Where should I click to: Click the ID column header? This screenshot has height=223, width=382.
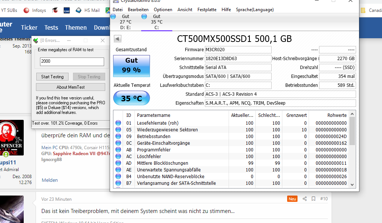pyautogui.click(x=129, y=115)
